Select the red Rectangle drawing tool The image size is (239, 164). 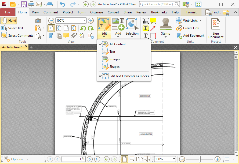pyautogui.click(x=153, y=36)
